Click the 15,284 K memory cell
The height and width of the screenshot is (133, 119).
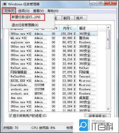[x=69, y=106]
